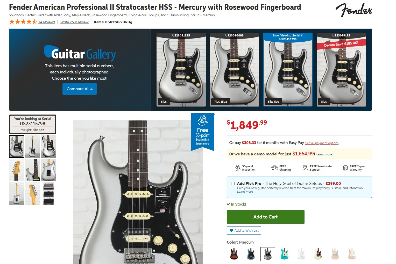Check the Add Plek Pro checkbox
This screenshot has width=396, height=264.
tap(233, 183)
